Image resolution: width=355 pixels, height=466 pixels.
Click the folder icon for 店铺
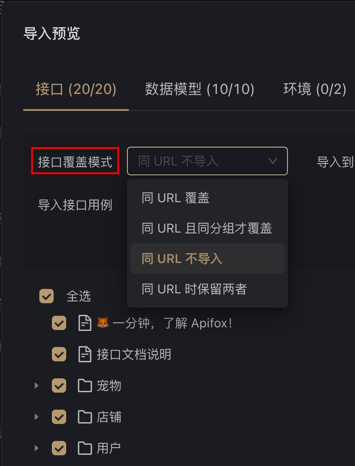tap(85, 417)
